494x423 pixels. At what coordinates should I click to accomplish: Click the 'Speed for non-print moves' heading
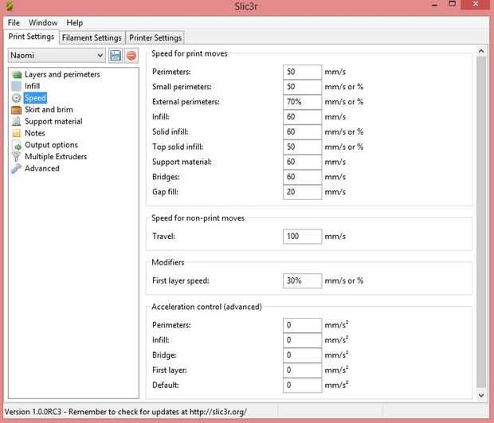tap(198, 218)
